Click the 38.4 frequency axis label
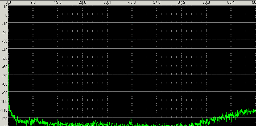Image resolution: width=256 pixels, height=126 pixels. [x=107, y=3]
